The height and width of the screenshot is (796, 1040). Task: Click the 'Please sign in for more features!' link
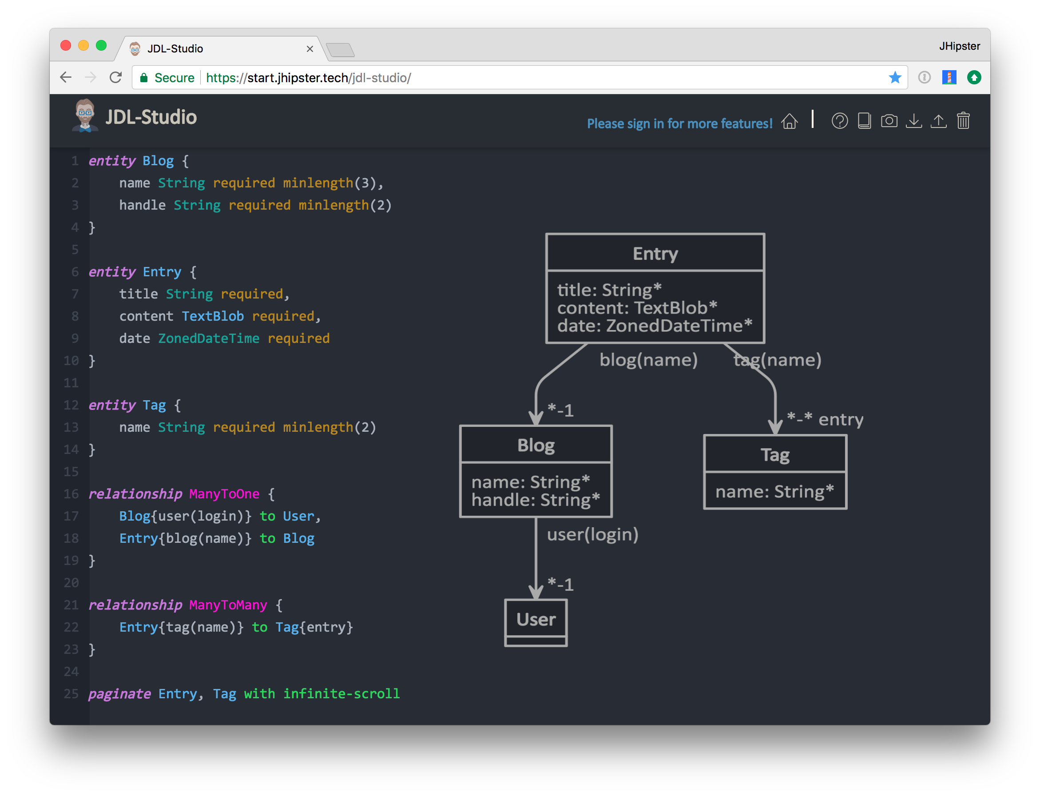click(x=679, y=123)
